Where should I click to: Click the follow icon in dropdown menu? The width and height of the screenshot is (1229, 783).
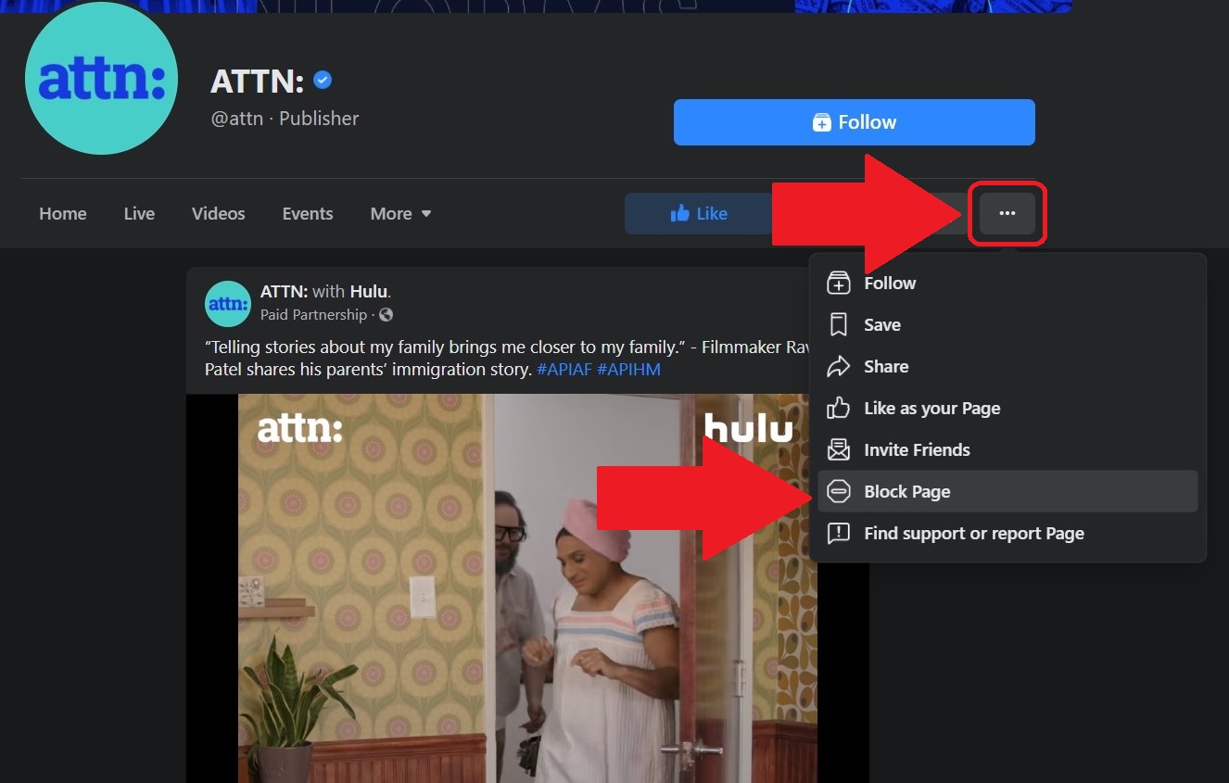(x=839, y=283)
